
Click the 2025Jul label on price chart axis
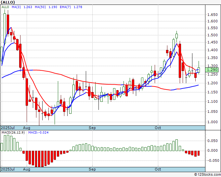[x=8, y=128]
